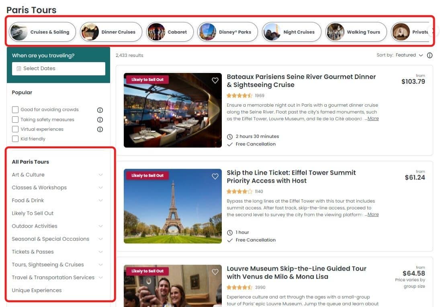Select the Cabaret pill label
The height and width of the screenshot is (307, 440).
coord(177,32)
